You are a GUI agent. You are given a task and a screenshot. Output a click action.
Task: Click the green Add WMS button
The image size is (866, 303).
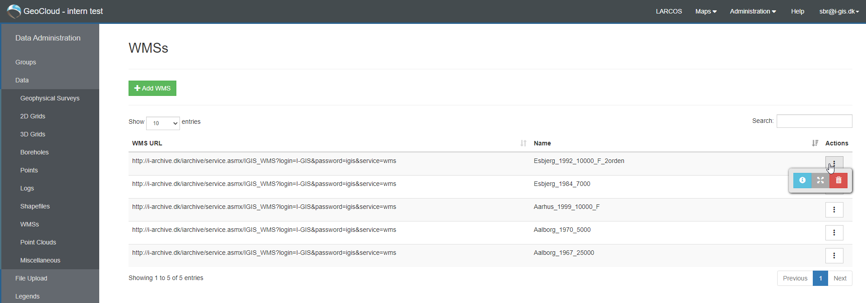[152, 88]
